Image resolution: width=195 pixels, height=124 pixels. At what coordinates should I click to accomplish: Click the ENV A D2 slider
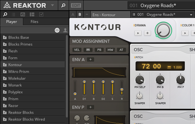103,88
